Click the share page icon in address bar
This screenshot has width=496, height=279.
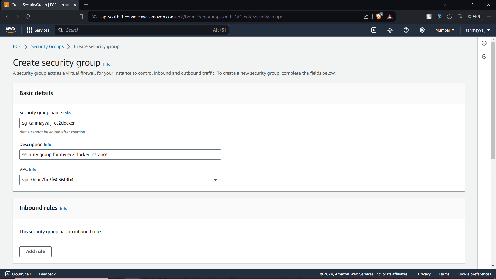[366, 17]
